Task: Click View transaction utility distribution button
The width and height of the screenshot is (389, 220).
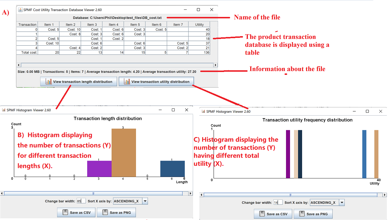Action: 156,81
